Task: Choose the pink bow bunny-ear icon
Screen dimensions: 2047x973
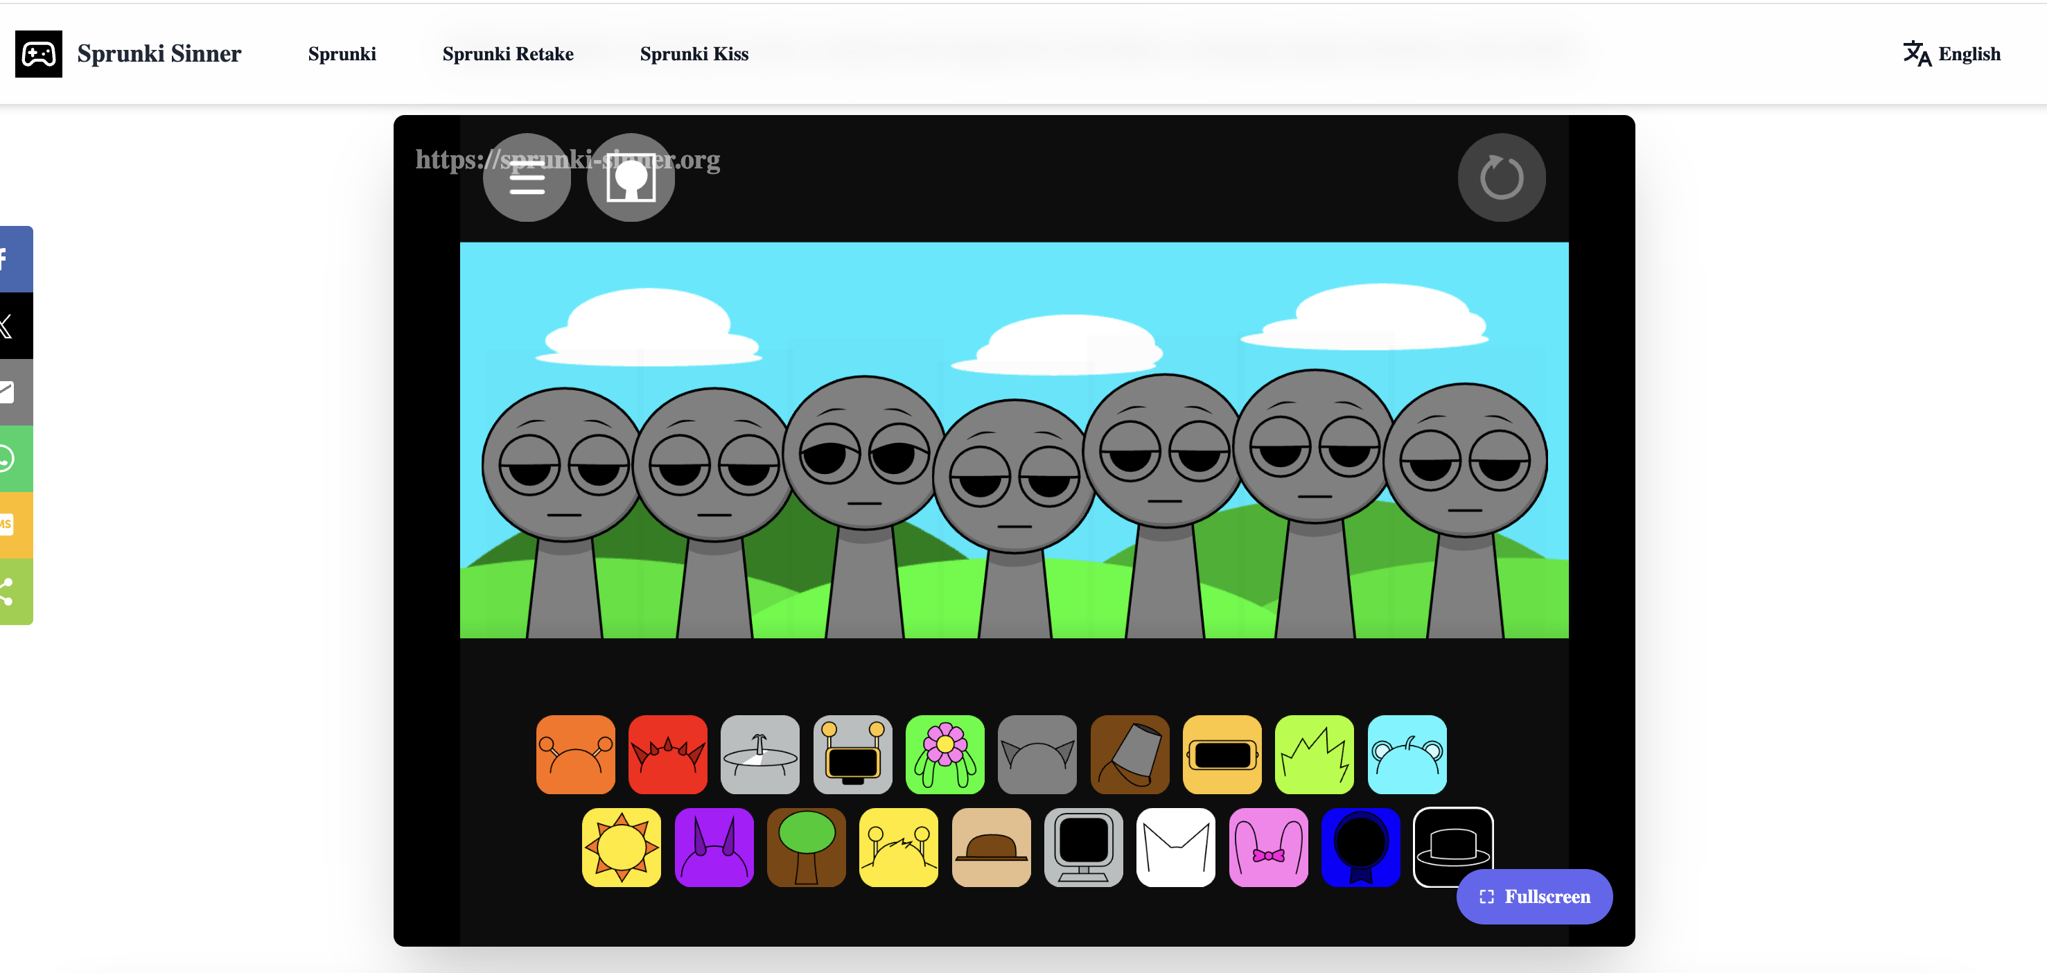Action: pyautogui.click(x=1267, y=847)
